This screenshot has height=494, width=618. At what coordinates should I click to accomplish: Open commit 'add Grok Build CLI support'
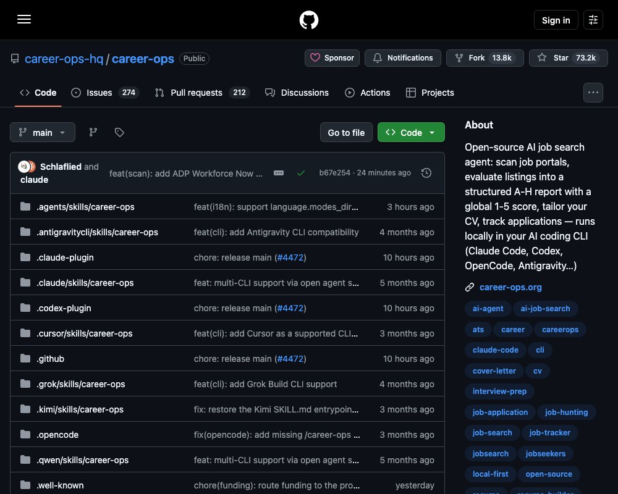click(265, 383)
